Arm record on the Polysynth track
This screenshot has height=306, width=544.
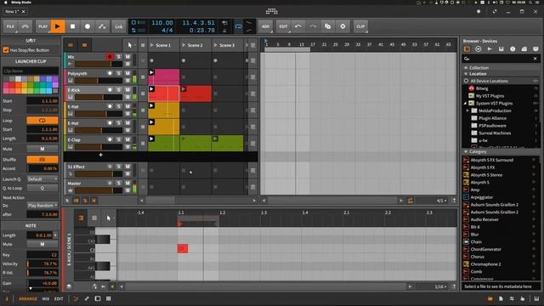click(x=110, y=73)
